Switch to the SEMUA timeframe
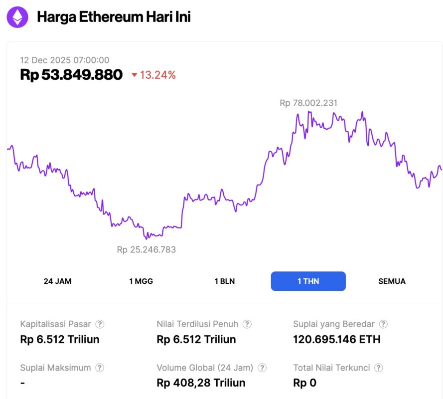This screenshot has height=399, width=443. (x=392, y=281)
